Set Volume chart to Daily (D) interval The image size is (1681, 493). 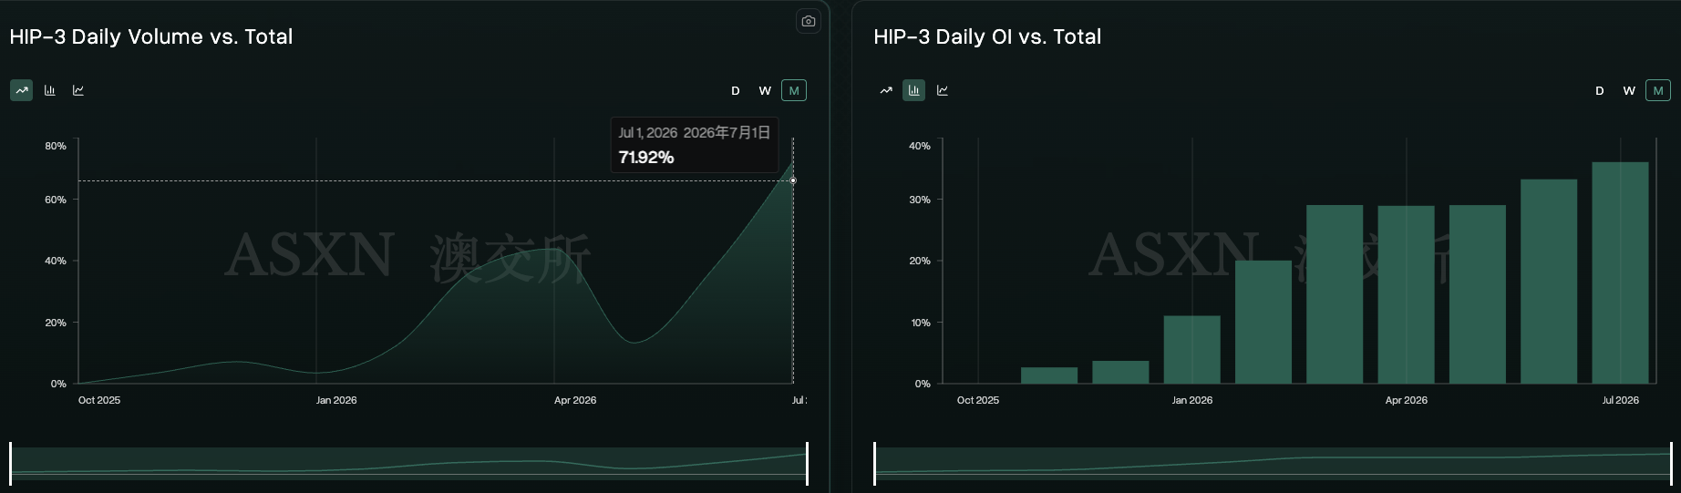[x=736, y=90]
